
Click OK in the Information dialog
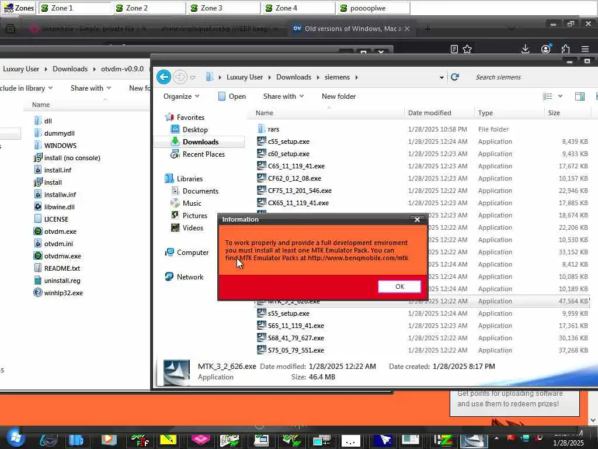pos(399,286)
